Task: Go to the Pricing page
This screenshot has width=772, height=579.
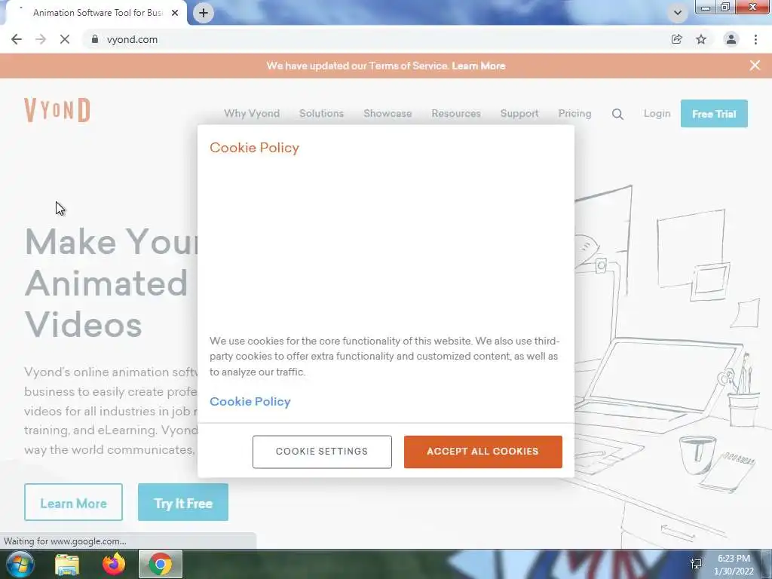Action: [574, 113]
